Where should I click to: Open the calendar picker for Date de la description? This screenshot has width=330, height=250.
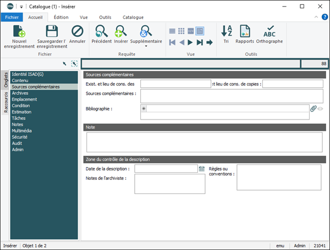(201, 169)
